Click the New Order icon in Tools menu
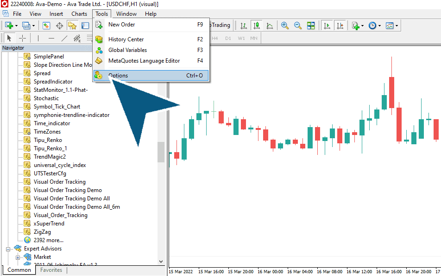Screen dimensions: 441x276 click(x=99, y=25)
